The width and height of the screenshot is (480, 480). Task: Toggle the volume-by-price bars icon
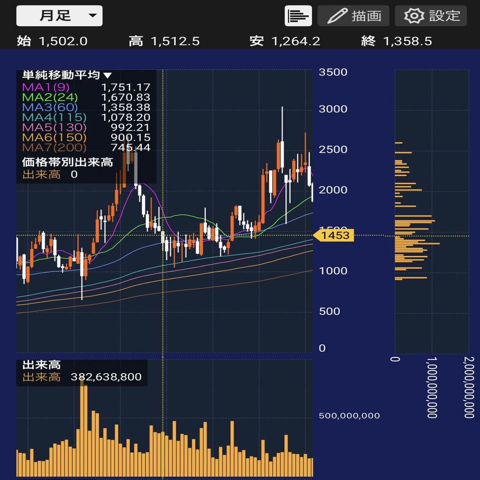[298, 16]
